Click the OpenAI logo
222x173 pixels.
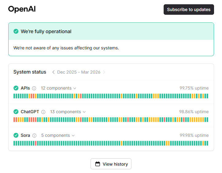(22, 9)
